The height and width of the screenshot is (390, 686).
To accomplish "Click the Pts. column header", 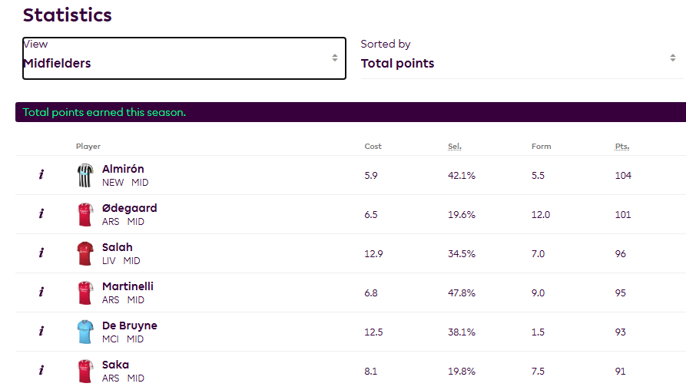I will (622, 147).
